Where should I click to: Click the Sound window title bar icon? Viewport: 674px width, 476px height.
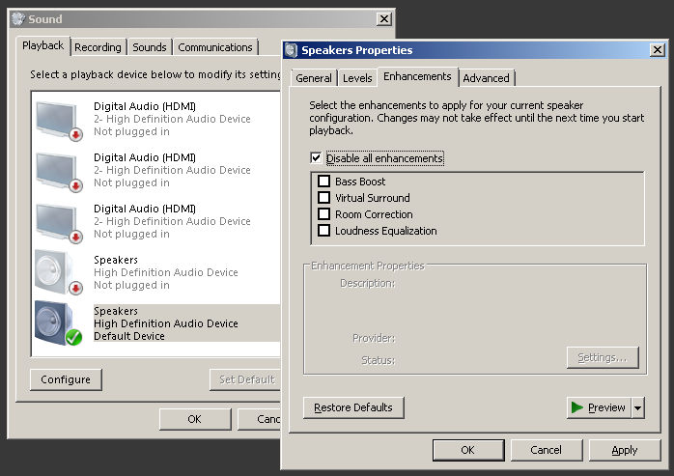pos(17,18)
